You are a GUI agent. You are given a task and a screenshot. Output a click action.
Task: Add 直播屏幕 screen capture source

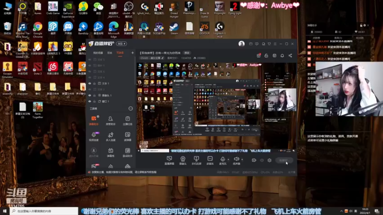coord(169,161)
